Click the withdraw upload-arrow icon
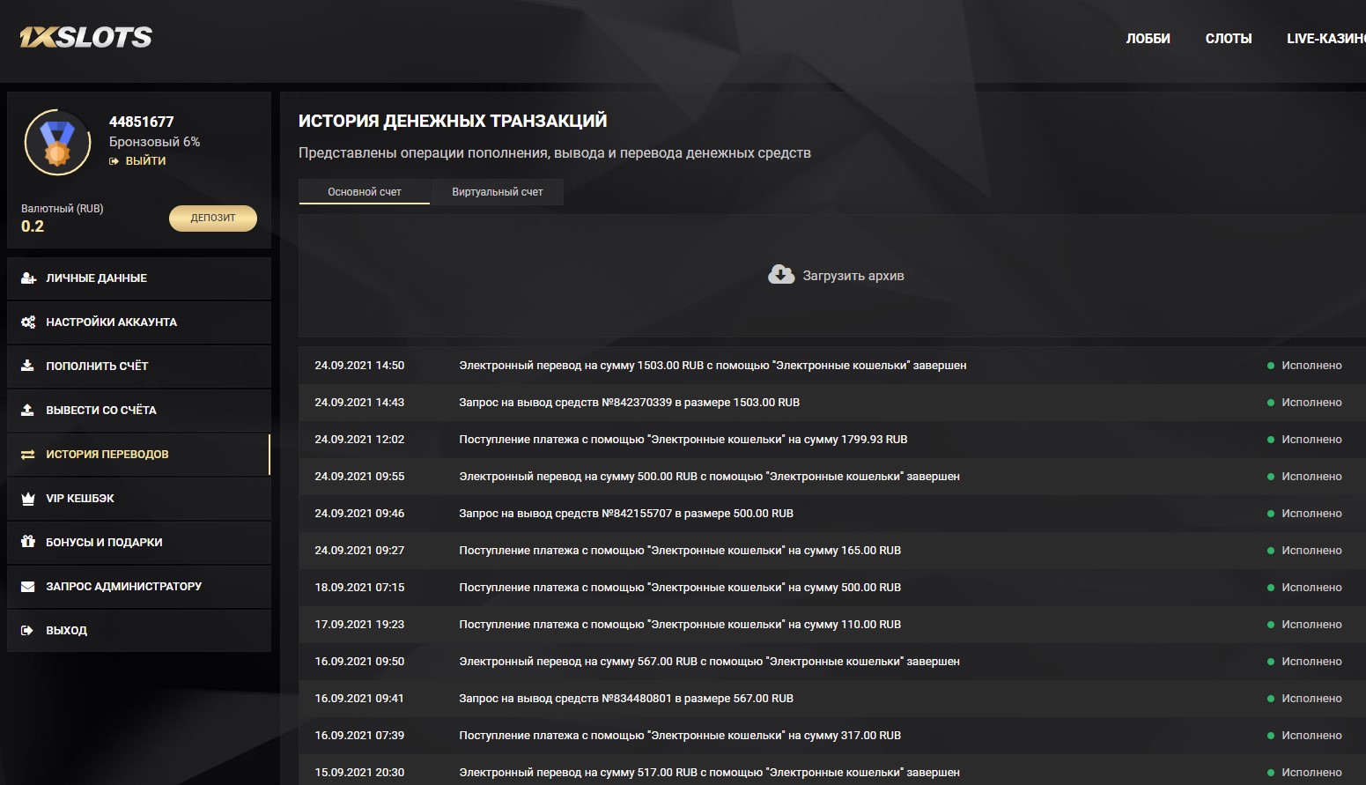Image resolution: width=1366 pixels, height=785 pixels. (x=27, y=410)
